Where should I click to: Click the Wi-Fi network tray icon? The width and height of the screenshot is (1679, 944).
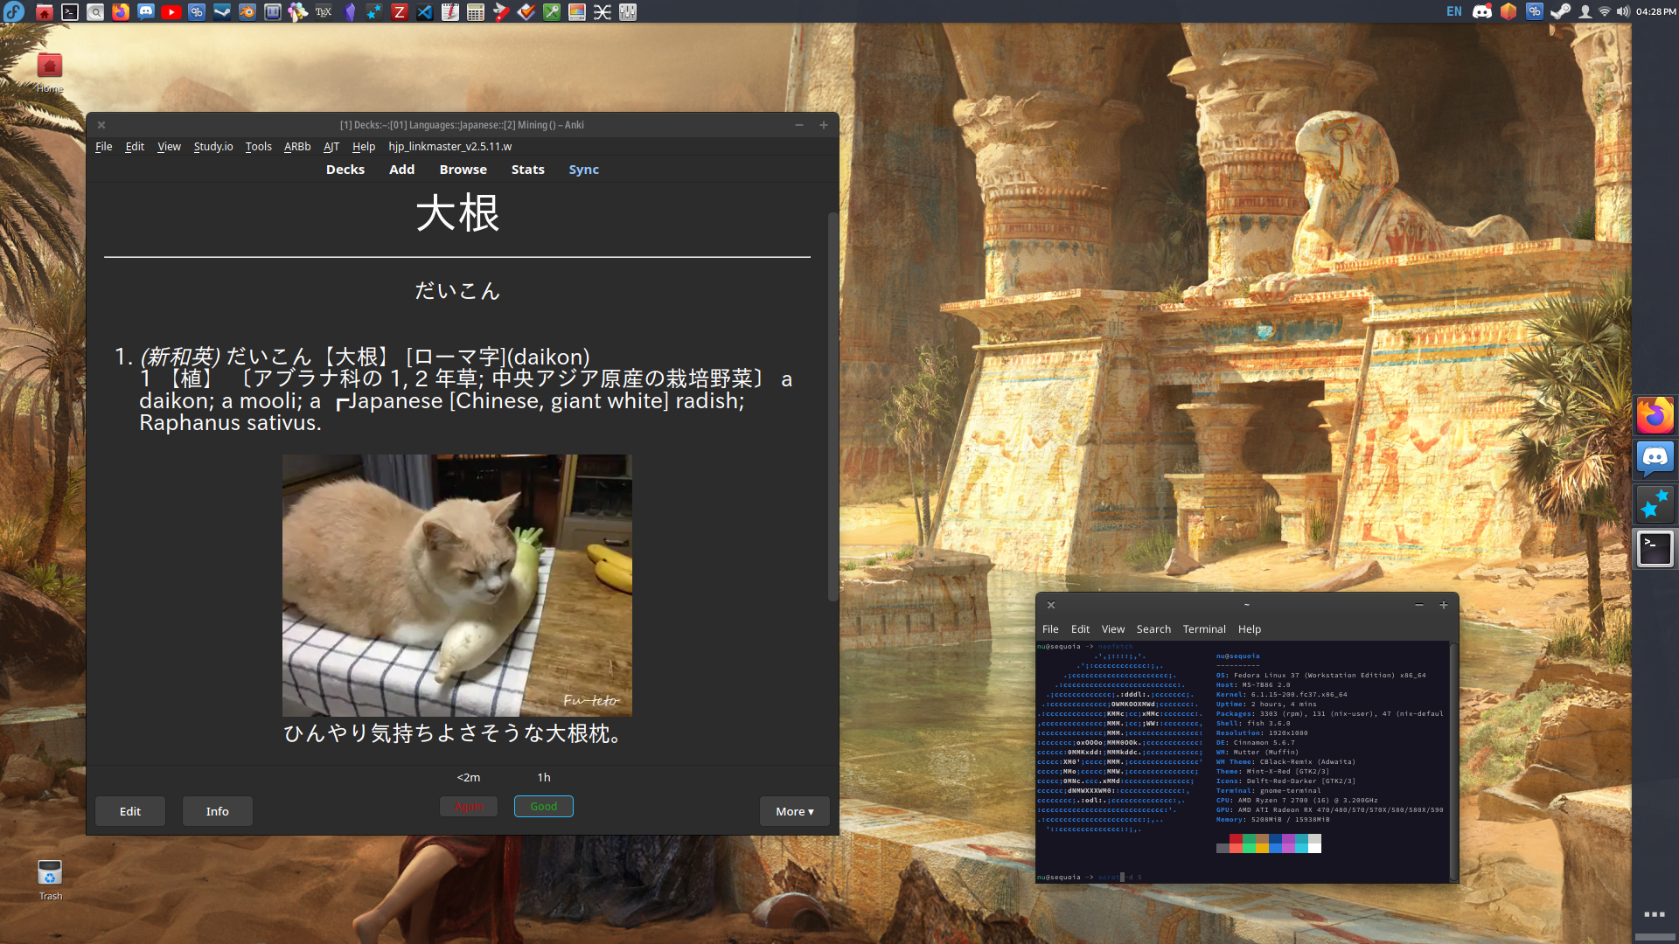tap(1605, 11)
